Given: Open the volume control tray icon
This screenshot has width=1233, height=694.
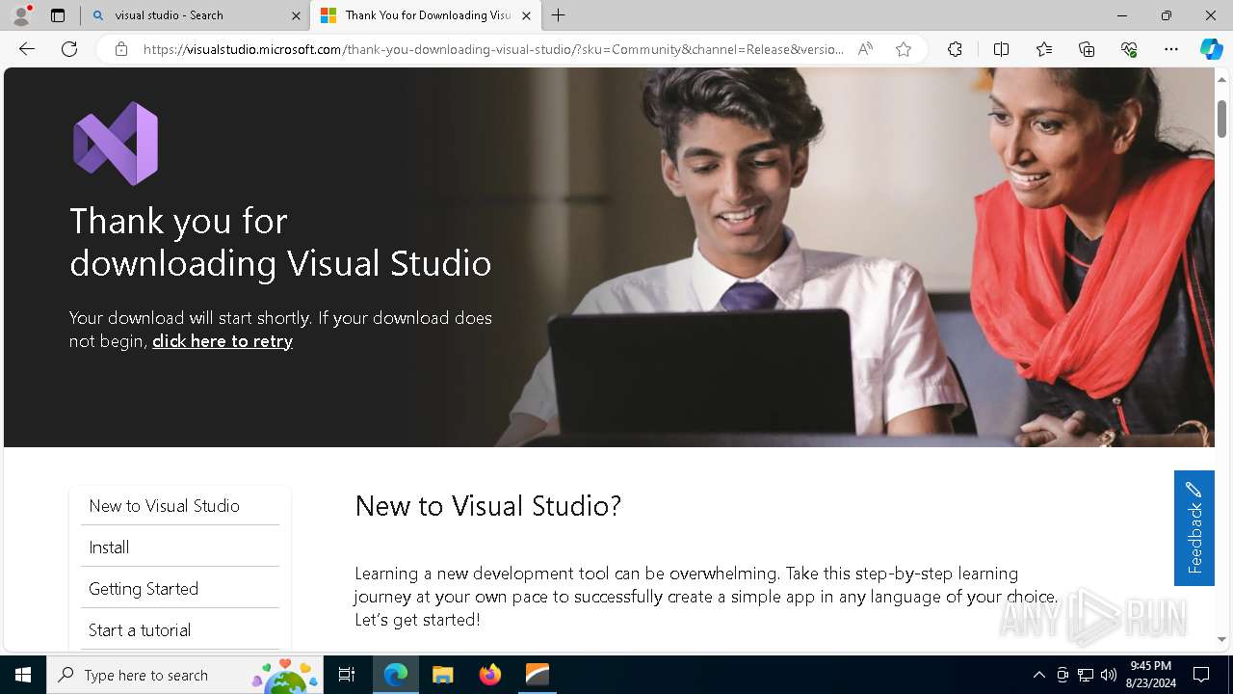Looking at the screenshot, I should (1109, 675).
